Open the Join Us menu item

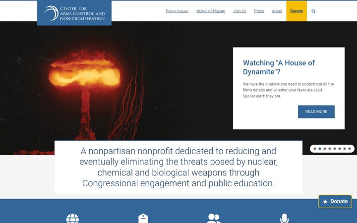click(240, 11)
